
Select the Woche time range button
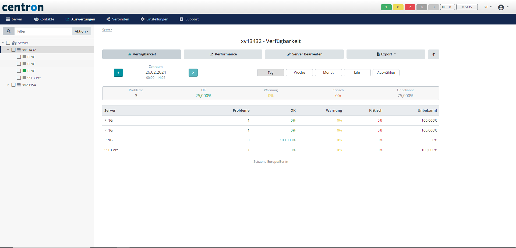(299, 72)
